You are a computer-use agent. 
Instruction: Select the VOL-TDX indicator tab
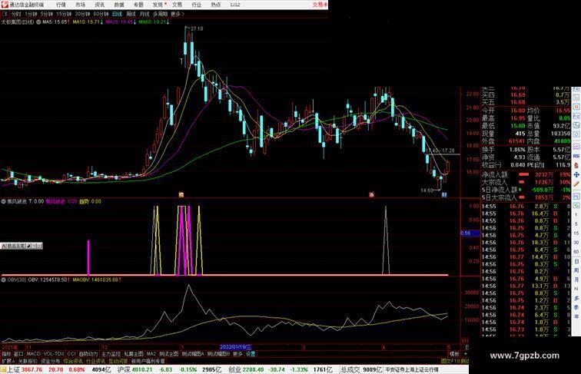[x=54, y=354]
